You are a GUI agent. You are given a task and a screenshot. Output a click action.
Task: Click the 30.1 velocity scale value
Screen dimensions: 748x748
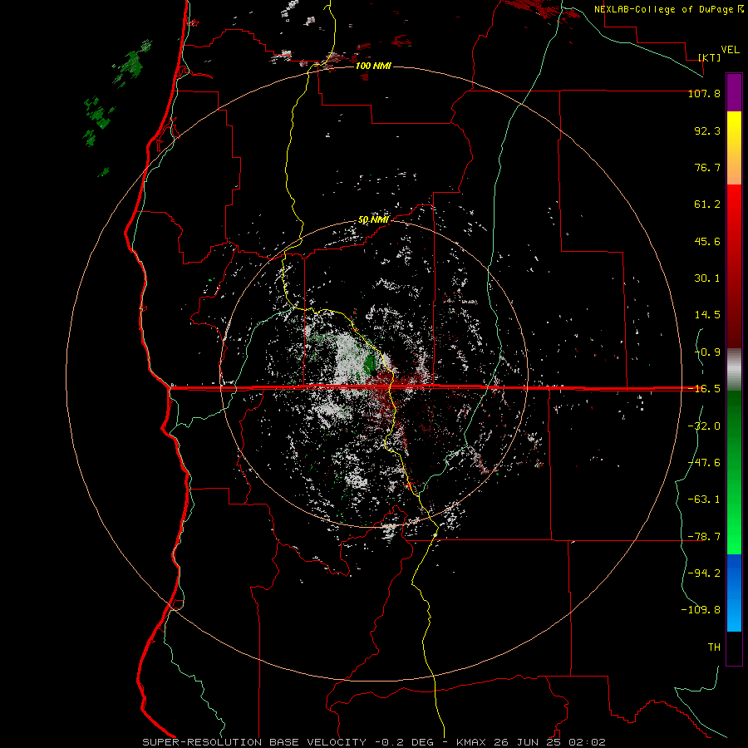pyautogui.click(x=707, y=278)
